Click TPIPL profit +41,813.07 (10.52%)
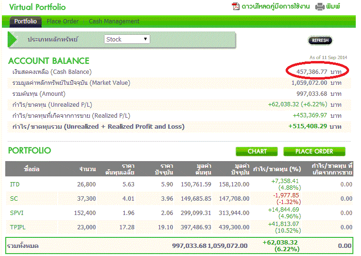The width and height of the screenshot is (361, 256). click(x=285, y=227)
